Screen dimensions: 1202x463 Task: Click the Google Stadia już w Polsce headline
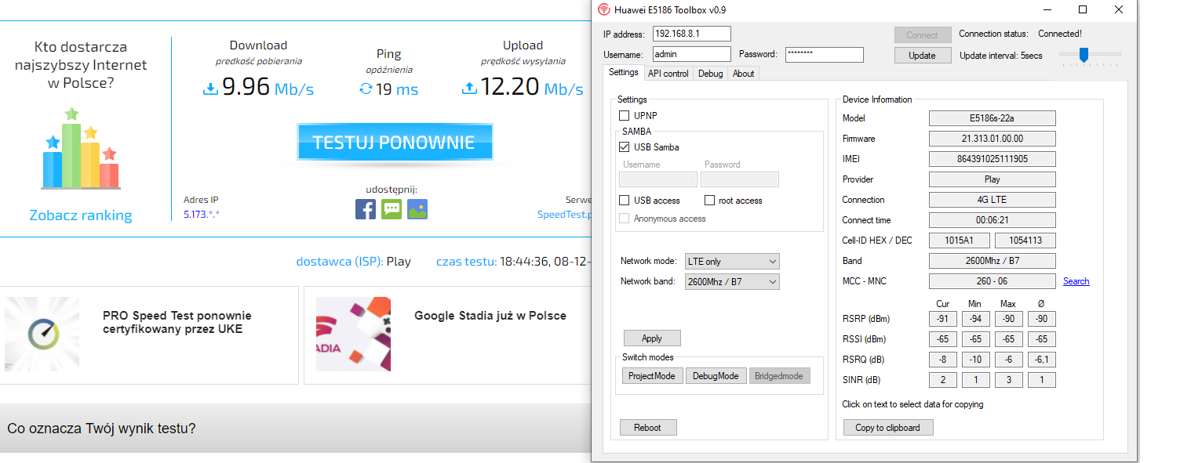(490, 316)
